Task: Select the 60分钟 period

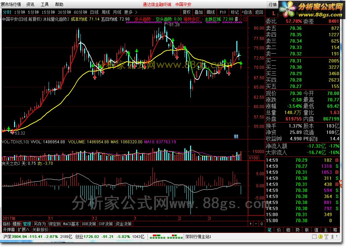Action: click(80, 12)
